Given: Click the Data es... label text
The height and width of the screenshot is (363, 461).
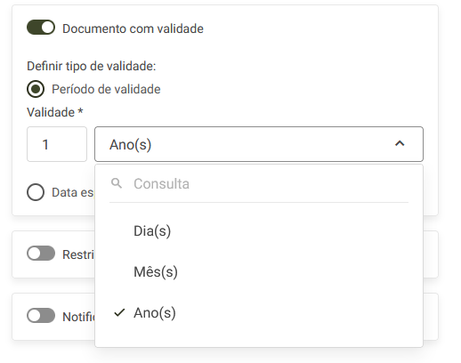Looking at the screenshot, I should pyautogui.click(x=73, y=192).
